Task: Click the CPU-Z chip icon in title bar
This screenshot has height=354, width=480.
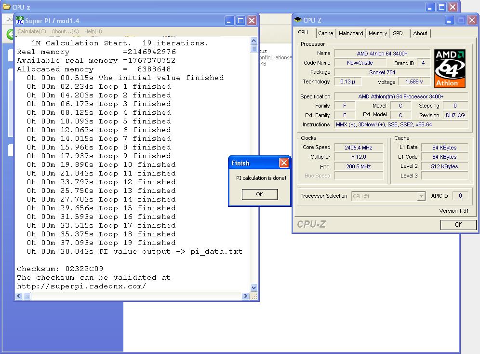Action: (x=297, y=20)
